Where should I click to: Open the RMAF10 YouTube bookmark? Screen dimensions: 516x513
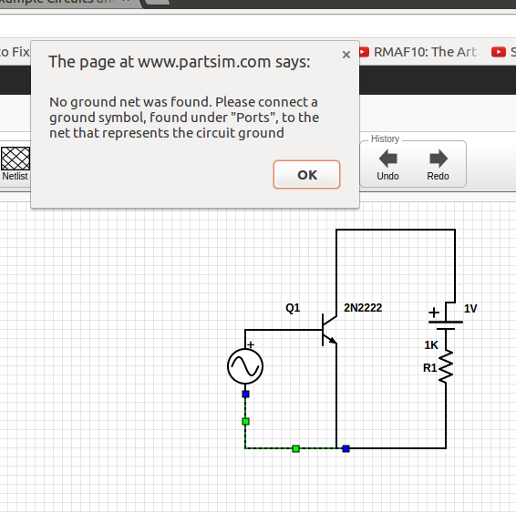point(419,52)
